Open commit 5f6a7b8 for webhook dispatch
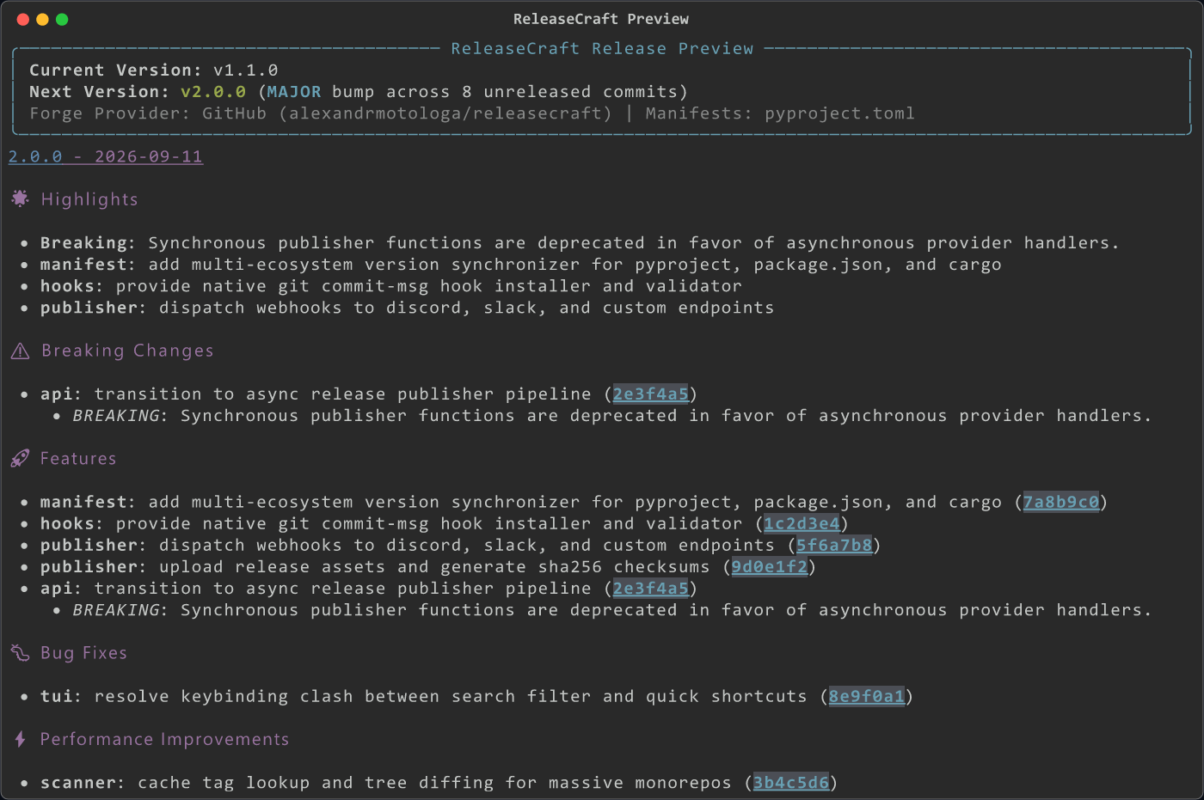The image size is (1204, 800). tap(834, 545)
